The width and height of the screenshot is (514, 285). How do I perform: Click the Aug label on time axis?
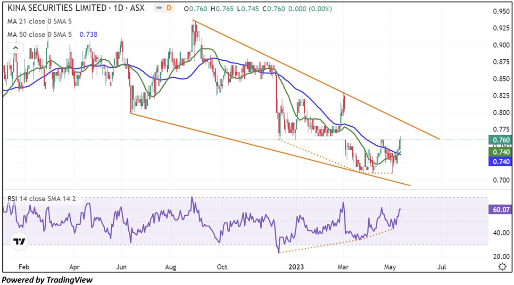(x=171, y=267)
